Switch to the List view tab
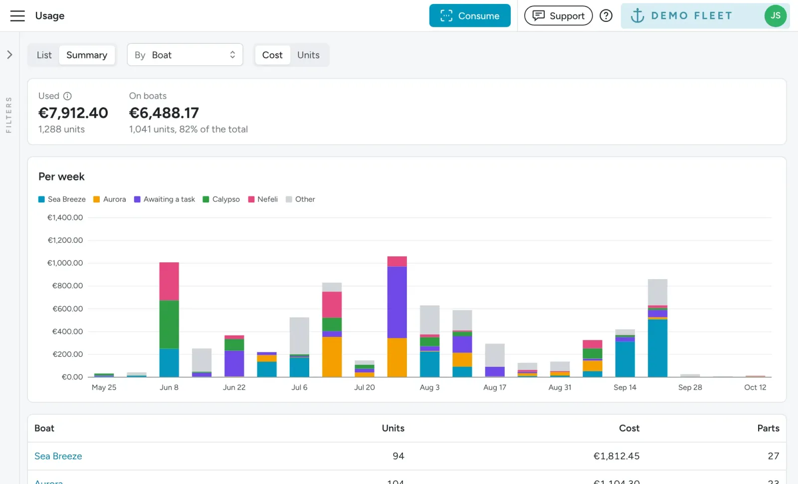 (x=44, y=55)
